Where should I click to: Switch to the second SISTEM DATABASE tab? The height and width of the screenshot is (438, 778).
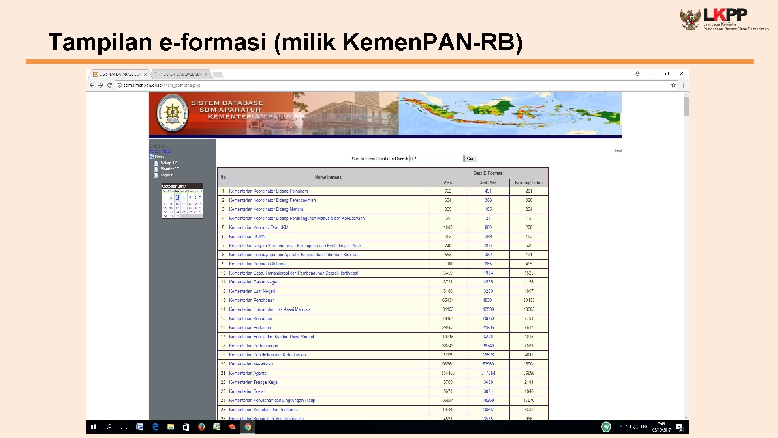pos(181,74)
